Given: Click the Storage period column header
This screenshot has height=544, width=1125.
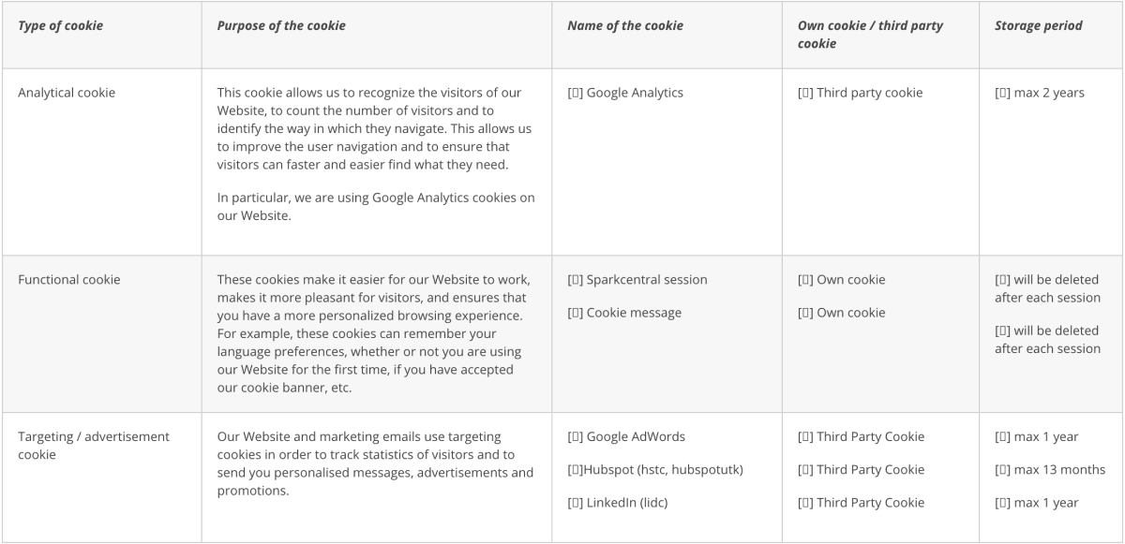Looking at the screenshot, I should pyautogui.click(x=1039, y=26).
